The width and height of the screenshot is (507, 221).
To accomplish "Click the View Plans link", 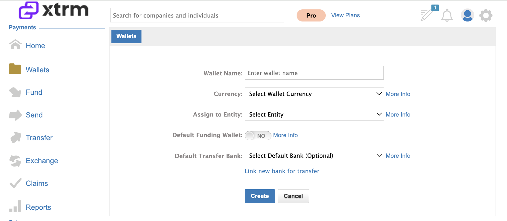I will click(x=345, y=15).
